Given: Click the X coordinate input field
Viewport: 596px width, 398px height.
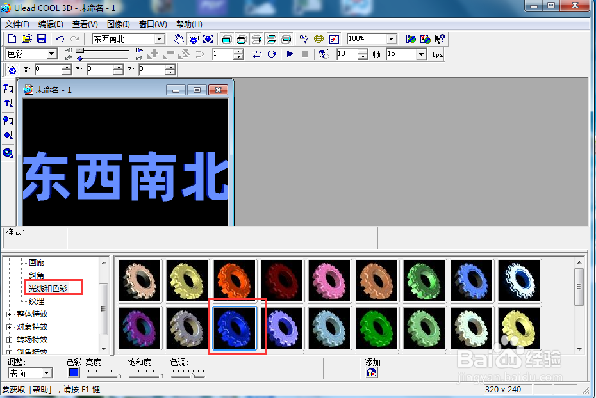Looking at the screenshot, I should [49, 70].
